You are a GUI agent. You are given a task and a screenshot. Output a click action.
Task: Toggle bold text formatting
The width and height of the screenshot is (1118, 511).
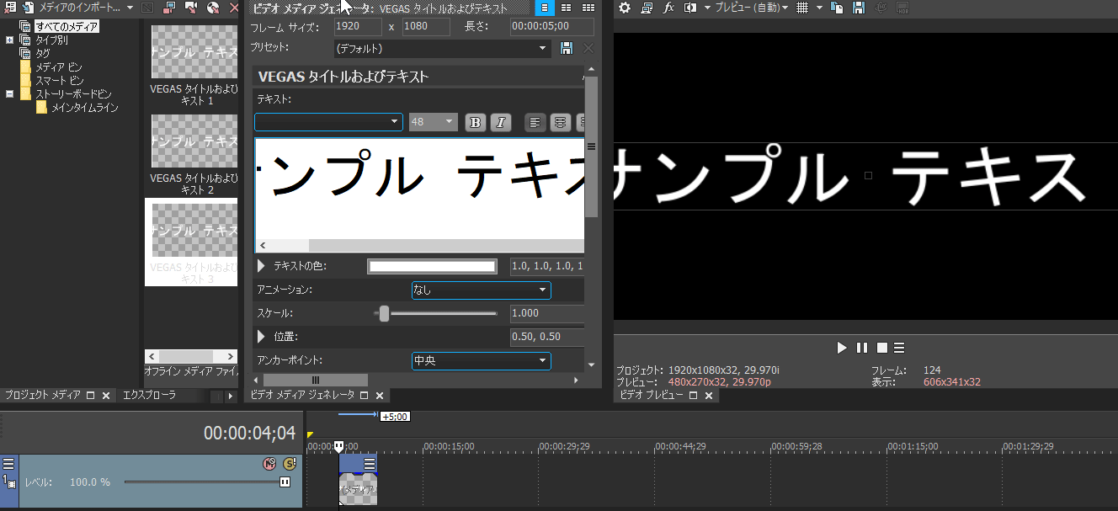tap(476, 122)
